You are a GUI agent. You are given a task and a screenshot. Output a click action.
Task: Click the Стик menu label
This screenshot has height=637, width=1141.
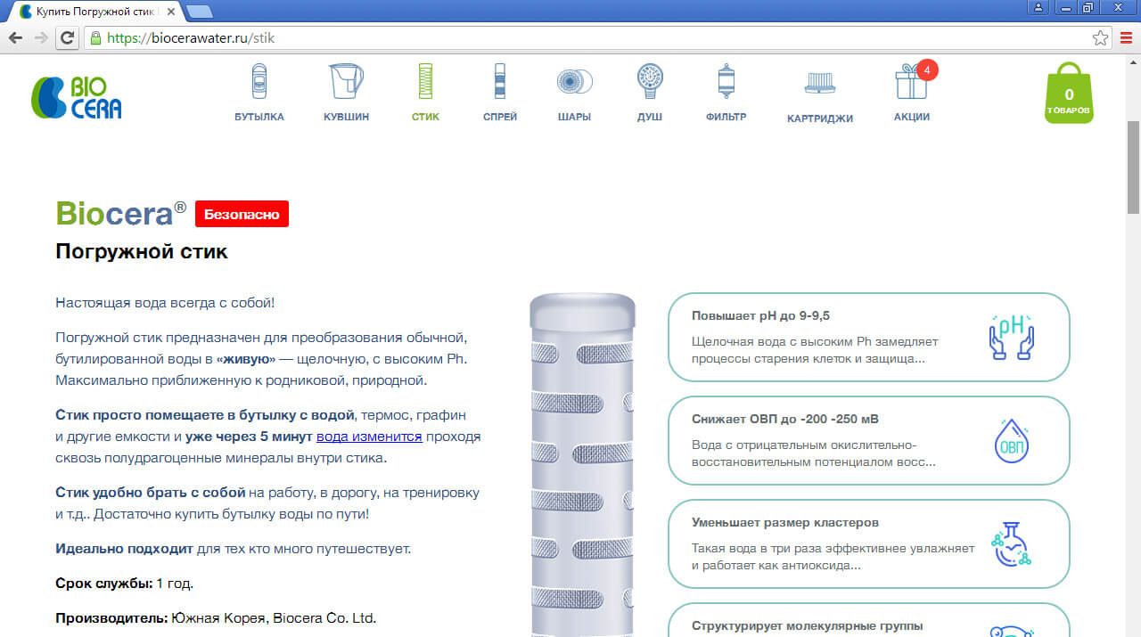(425, 117)
